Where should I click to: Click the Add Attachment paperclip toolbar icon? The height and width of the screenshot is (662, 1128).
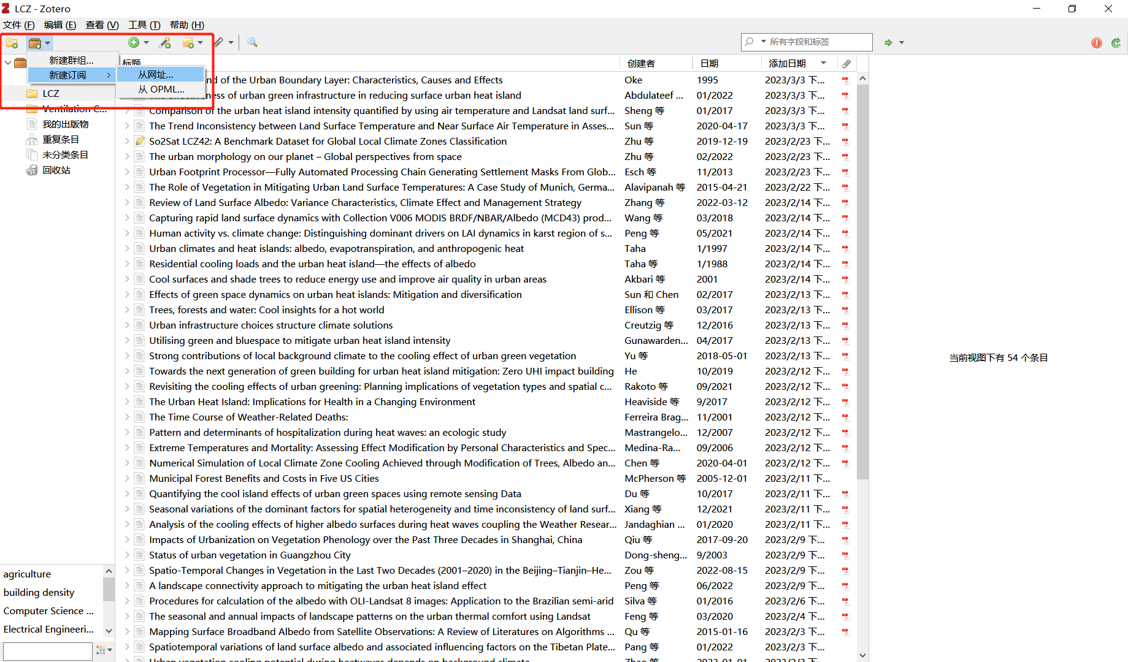click(x=220, y=42)
